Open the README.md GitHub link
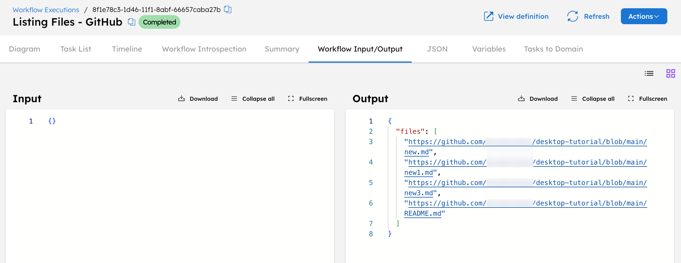This screenshot has width=681, height=263. coord(423,213)
